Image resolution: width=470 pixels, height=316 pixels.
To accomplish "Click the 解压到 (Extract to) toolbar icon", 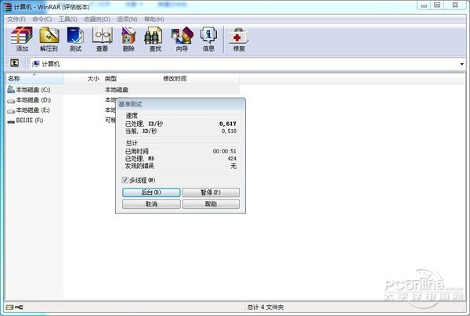I will pos(49,39).
